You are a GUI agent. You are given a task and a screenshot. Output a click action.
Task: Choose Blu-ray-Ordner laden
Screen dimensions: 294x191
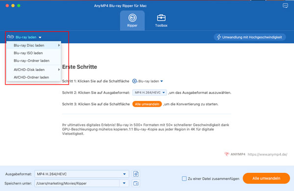[x=34, y=61]
